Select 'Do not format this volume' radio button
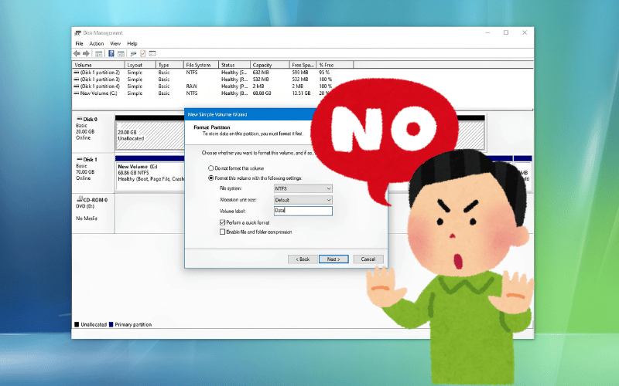 point(210,168)
